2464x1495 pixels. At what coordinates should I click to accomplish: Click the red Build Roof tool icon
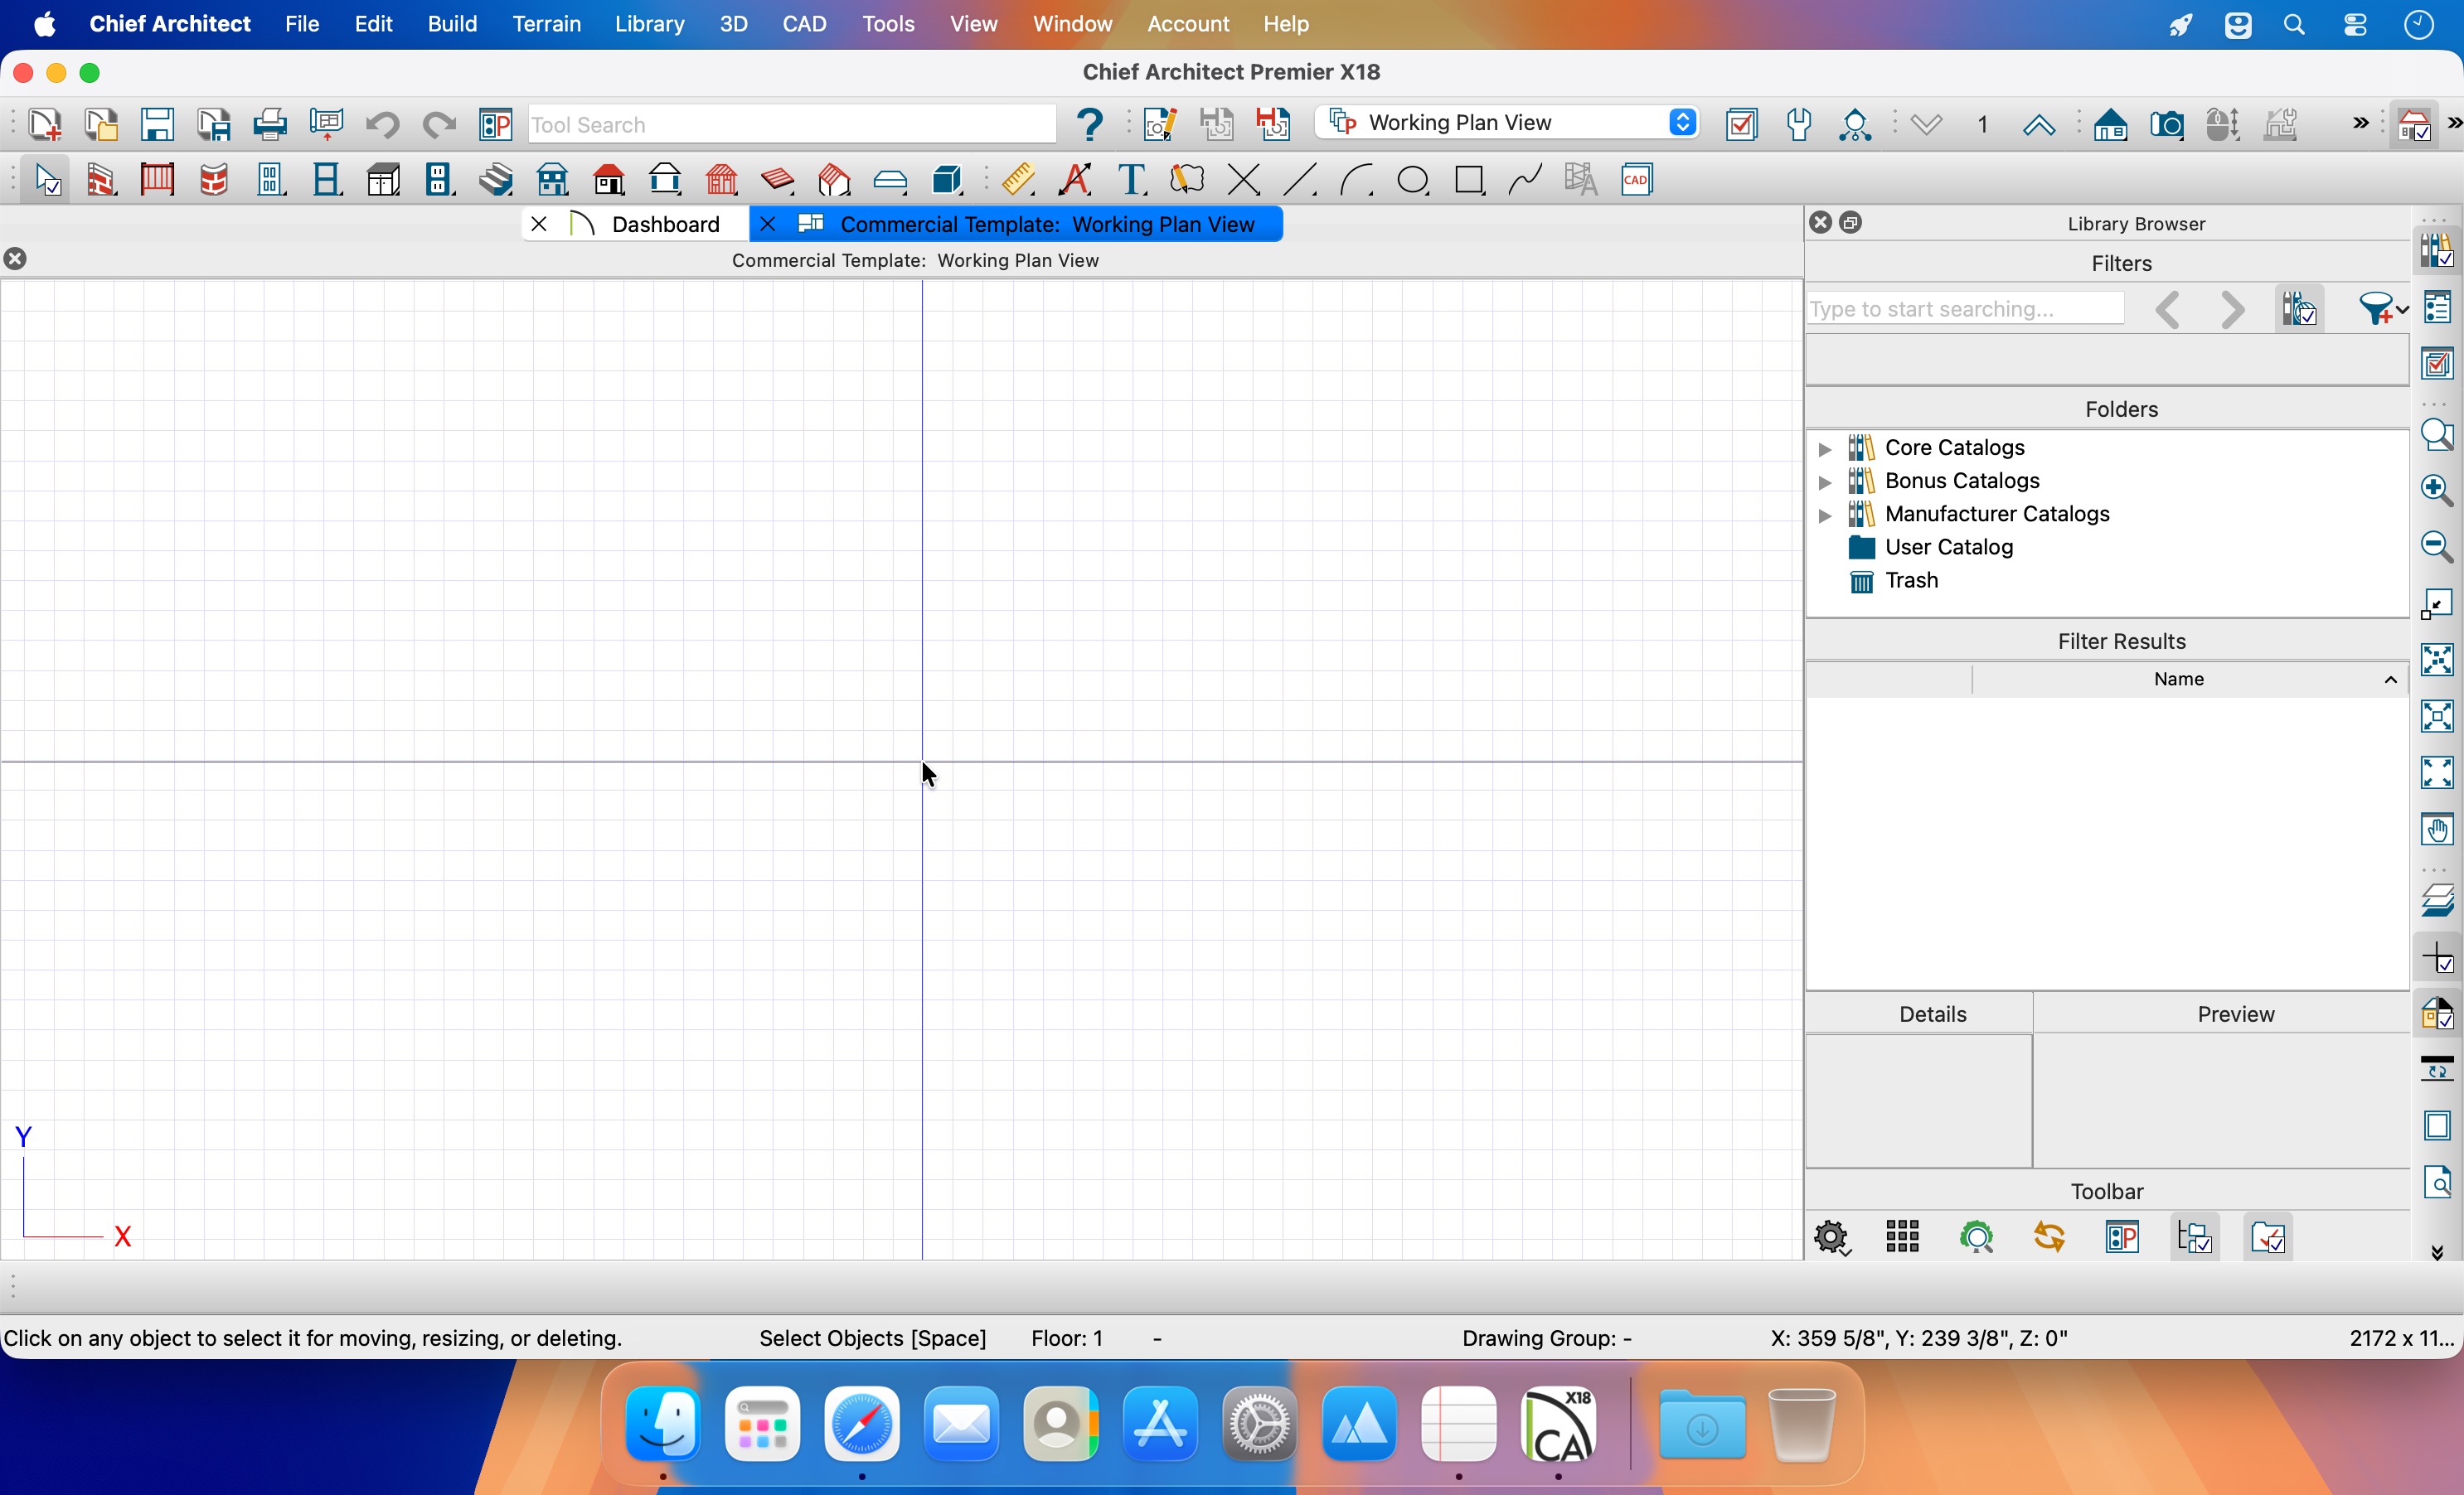[x=609, y=180]
